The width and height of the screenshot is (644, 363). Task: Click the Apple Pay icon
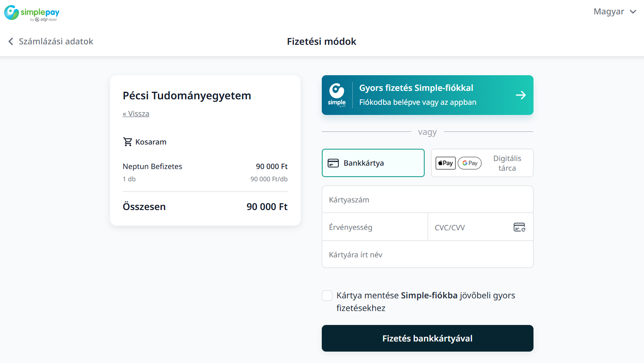(x=445, y=163)
